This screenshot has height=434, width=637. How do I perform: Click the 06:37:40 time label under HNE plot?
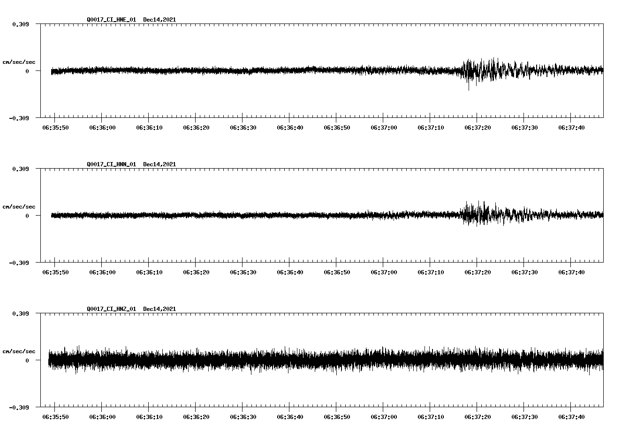(x=571, y=128)
